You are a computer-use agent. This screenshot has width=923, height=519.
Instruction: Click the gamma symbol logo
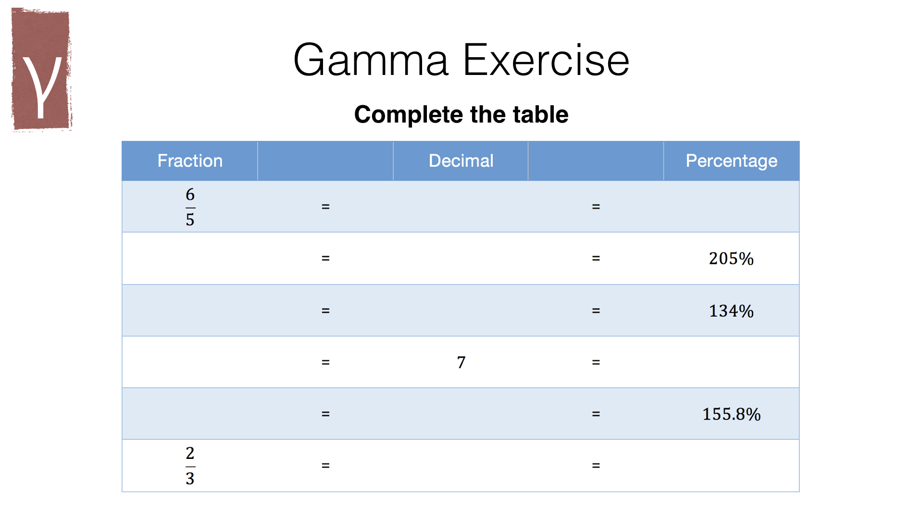42,70
